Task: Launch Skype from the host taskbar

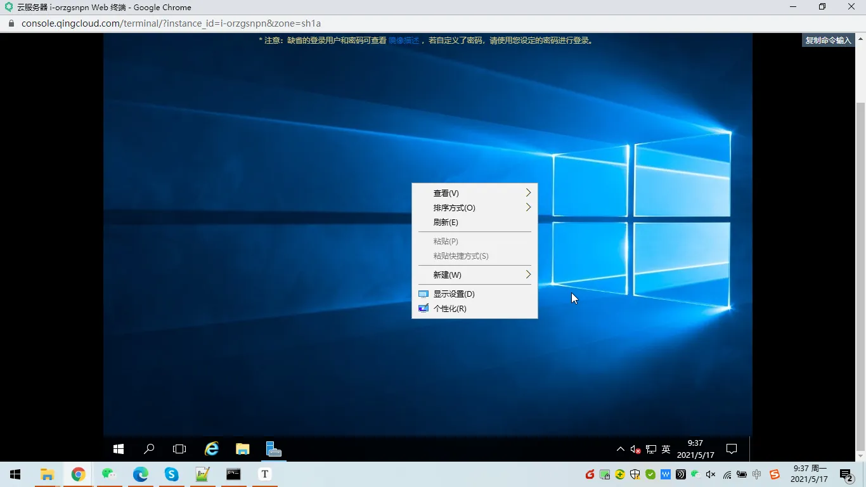Action: pyautogui.click(x=171, y=474)
